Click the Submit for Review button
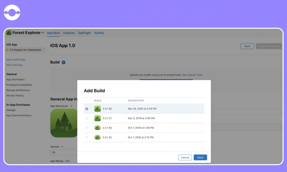This screenshot has width=287, height=172. (x=269, y=46)
